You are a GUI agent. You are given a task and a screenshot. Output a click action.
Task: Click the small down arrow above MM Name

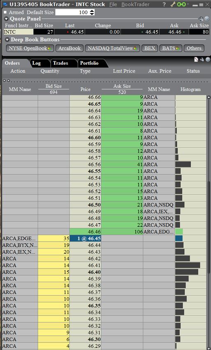[9, 81]
